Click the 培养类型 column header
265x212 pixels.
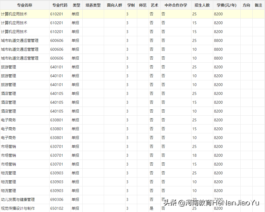tap(93, 5)
